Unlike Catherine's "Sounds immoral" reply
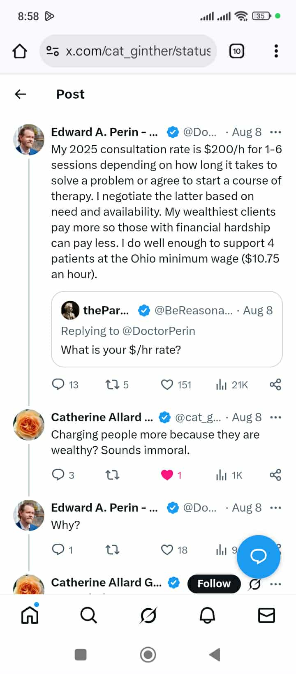 click(x=167, y=475)
